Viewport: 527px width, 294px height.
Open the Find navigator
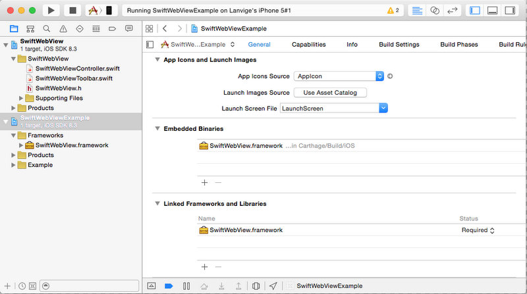pyautogui.click(x=47, y=29)
